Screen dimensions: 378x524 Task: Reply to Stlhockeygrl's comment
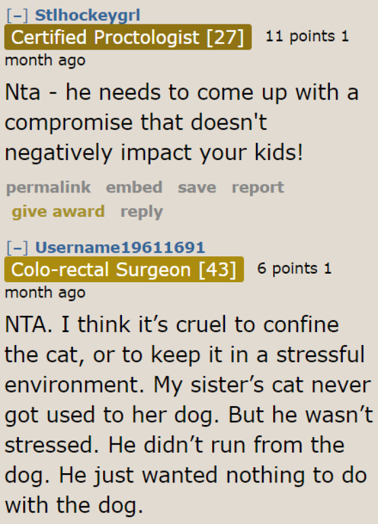click(141, 211)
